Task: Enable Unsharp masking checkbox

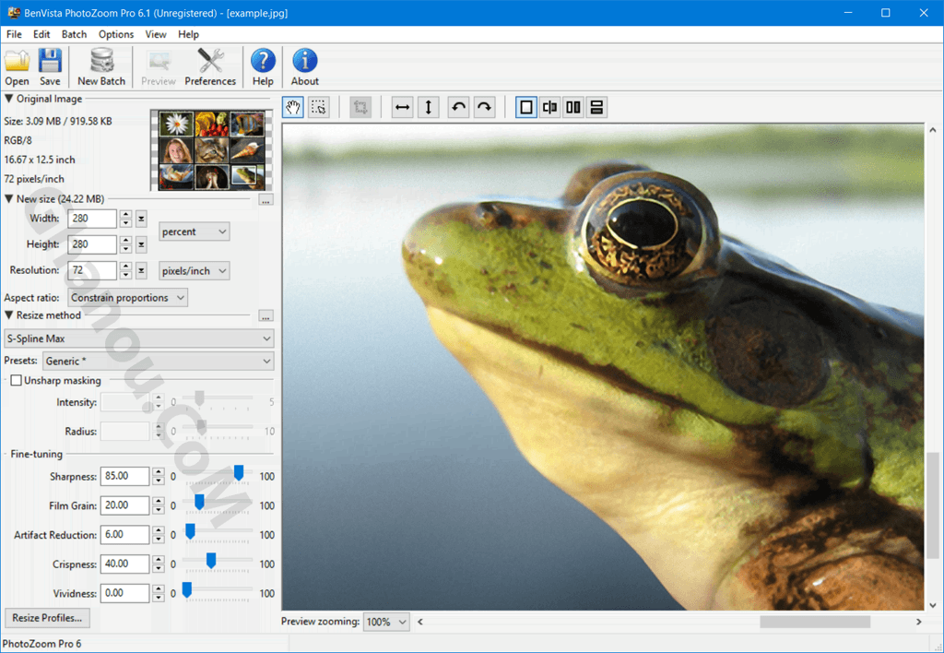Action: point(17,381)
